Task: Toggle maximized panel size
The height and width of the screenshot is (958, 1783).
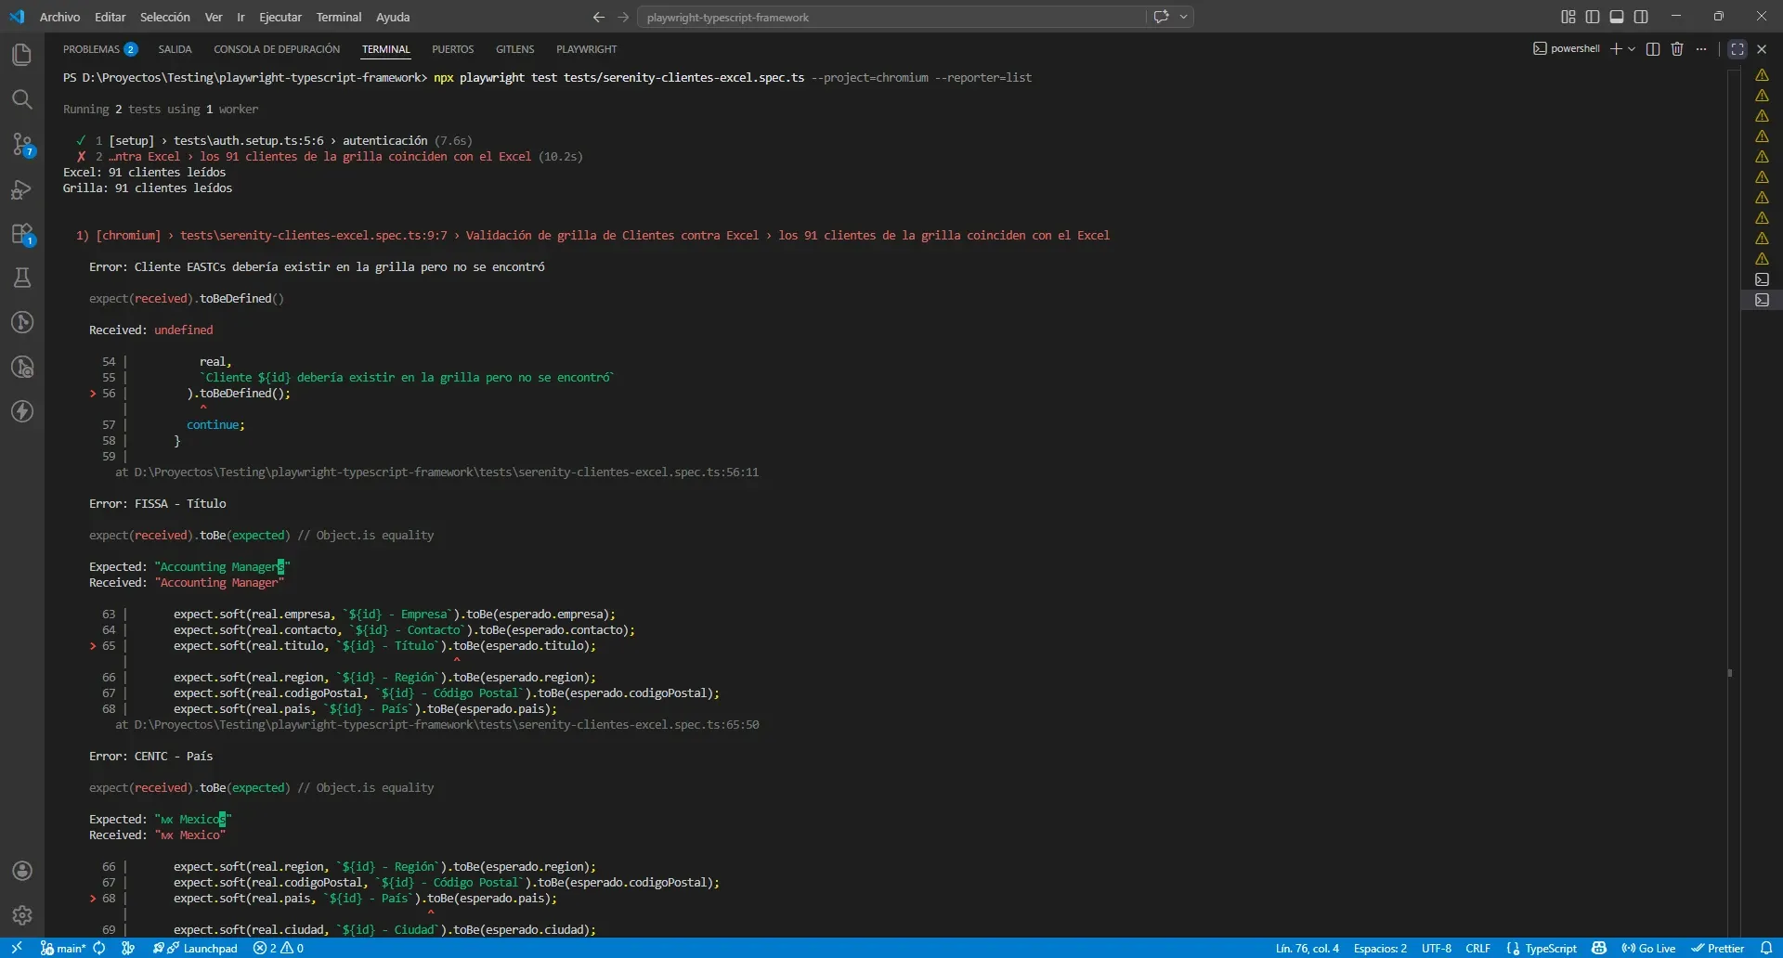Action: pos(1737,49)
